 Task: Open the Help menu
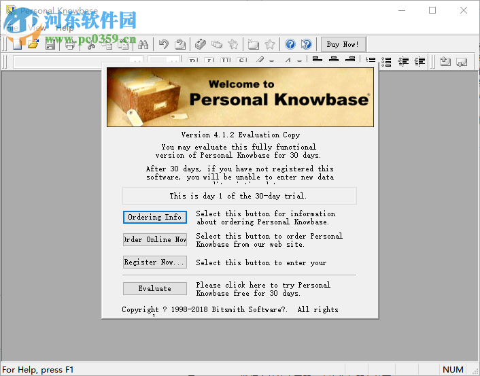click(65, 28)
